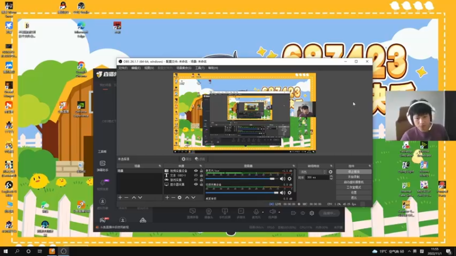The height and width of the screenshot is (256, 456).
Task: Remove the selected scene with minus icon
Action: pos(126,197)
